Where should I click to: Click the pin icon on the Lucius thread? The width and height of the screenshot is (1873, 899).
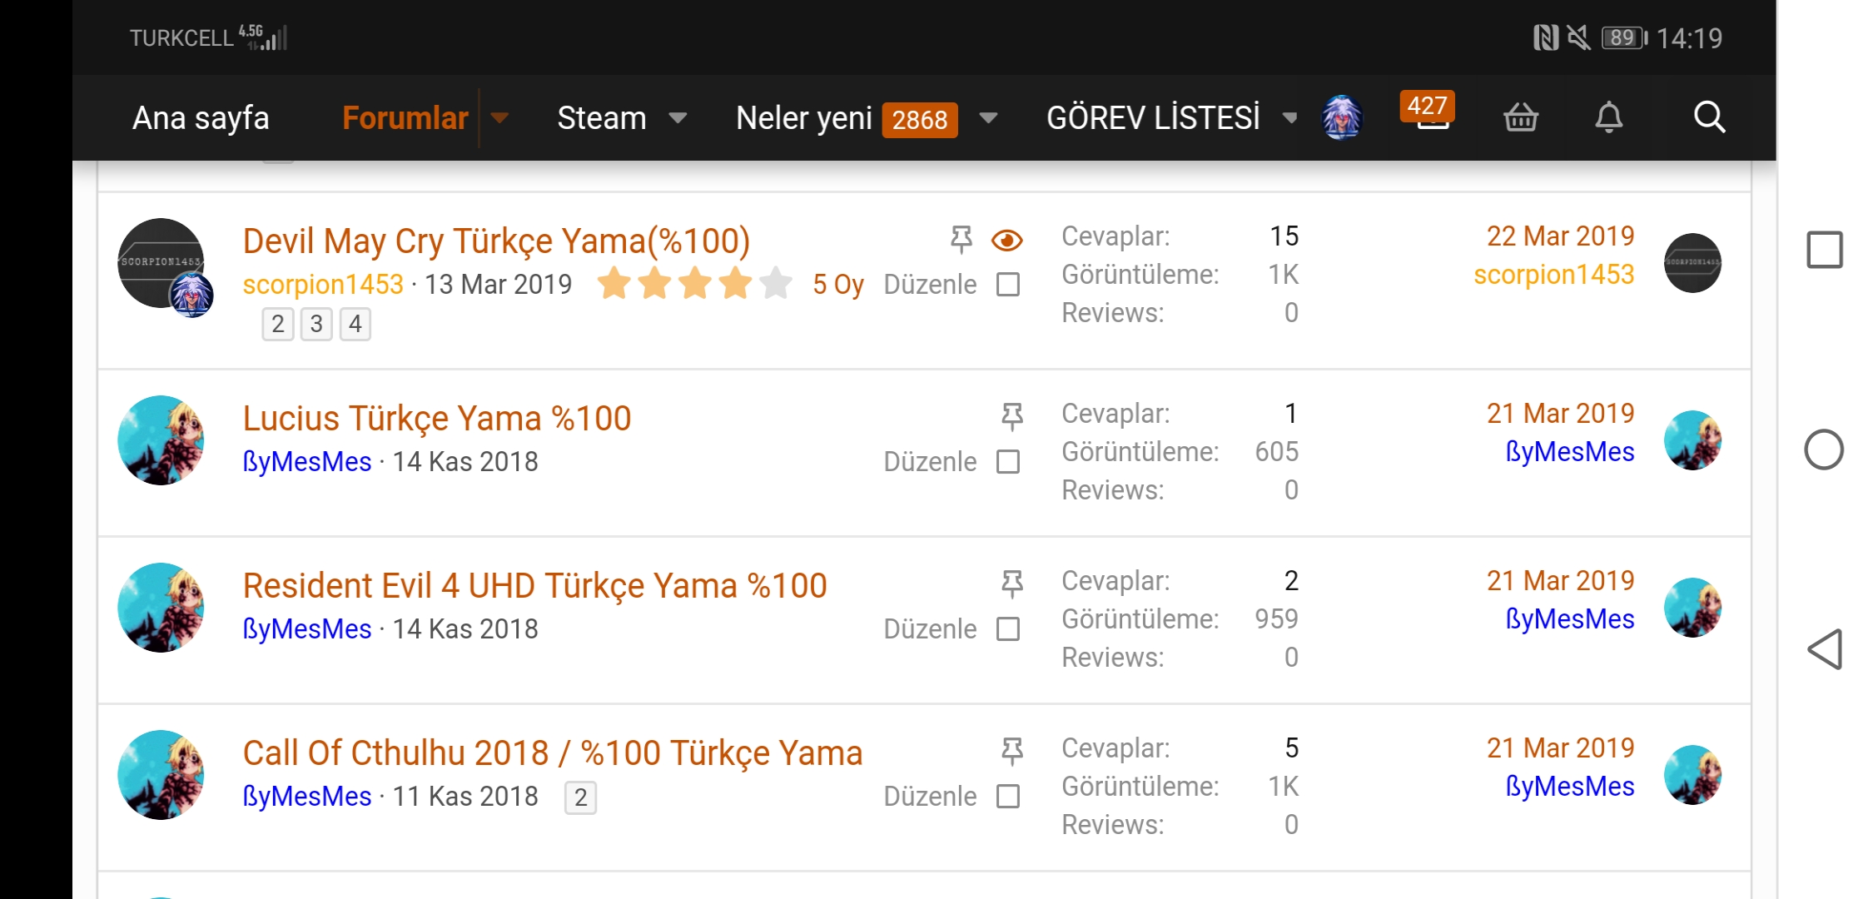click(1011, 415)
